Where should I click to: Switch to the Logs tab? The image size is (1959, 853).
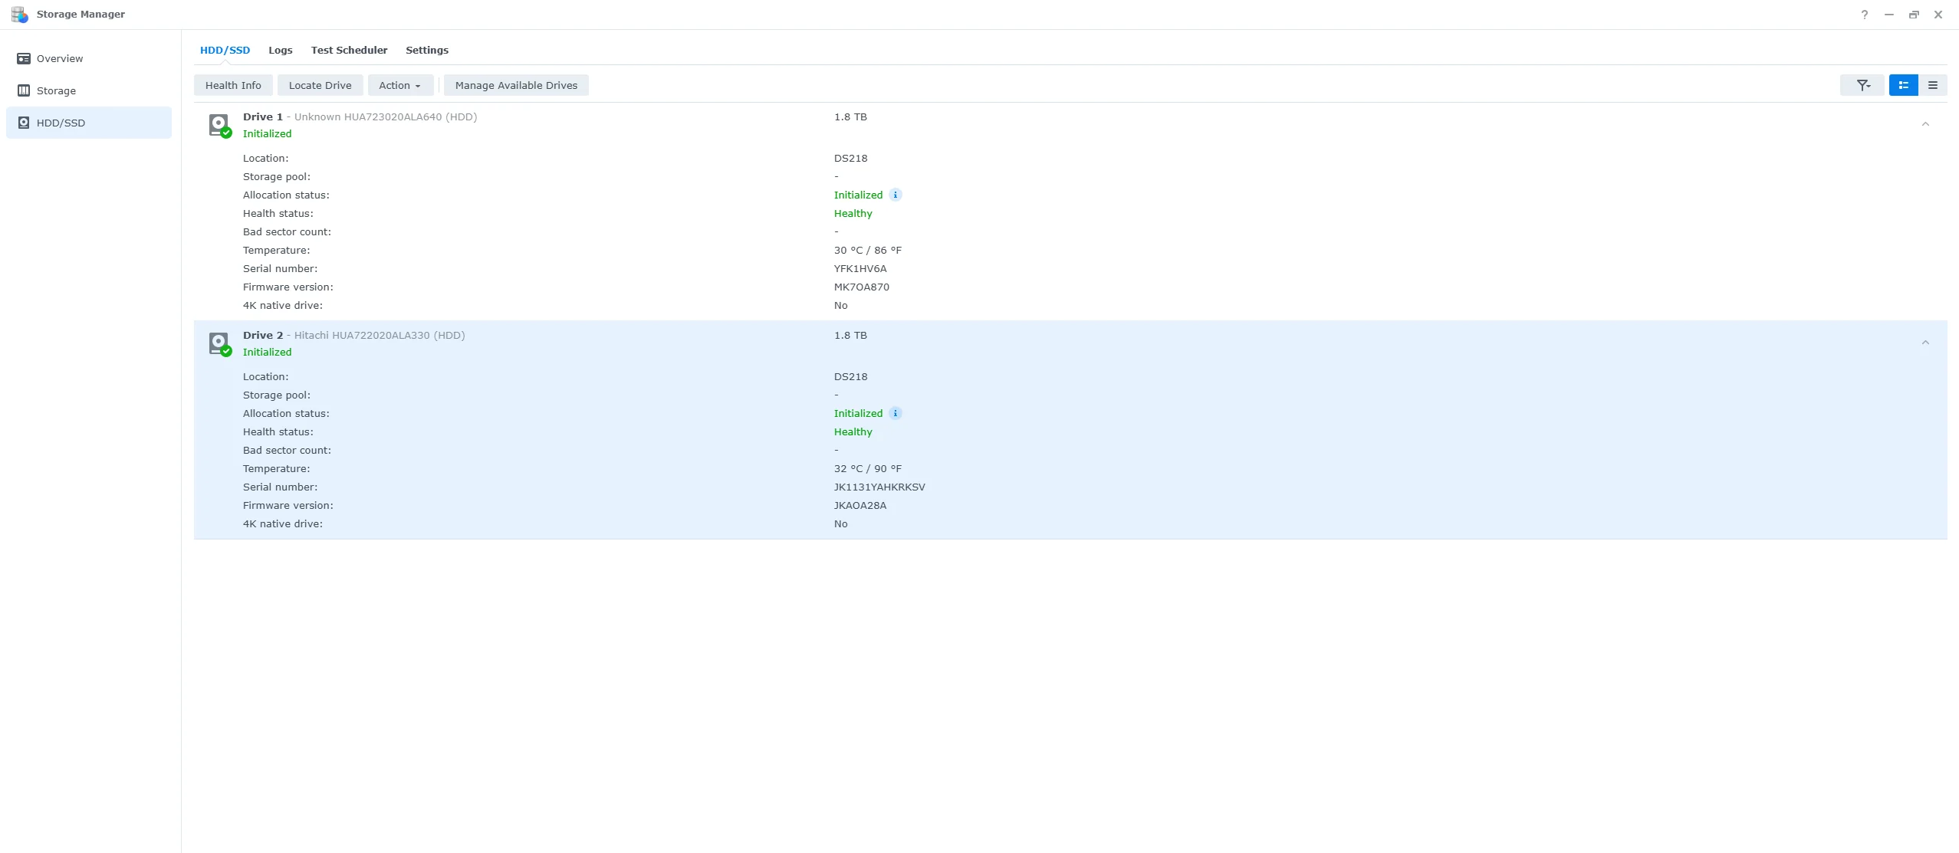pyautogui.click(x=281, y=50)
